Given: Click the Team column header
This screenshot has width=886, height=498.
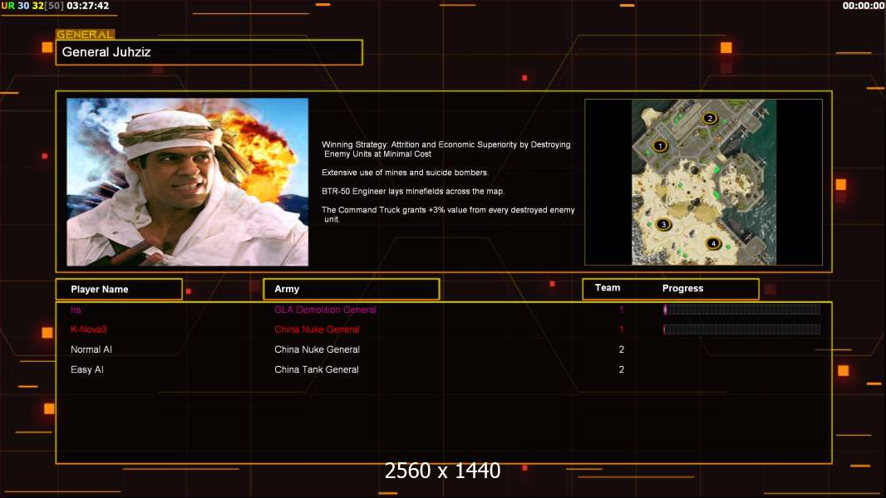Looking at the screenshot, I should 608,288.
